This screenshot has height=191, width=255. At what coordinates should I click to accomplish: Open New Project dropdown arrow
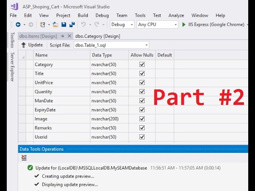[49, 25]
